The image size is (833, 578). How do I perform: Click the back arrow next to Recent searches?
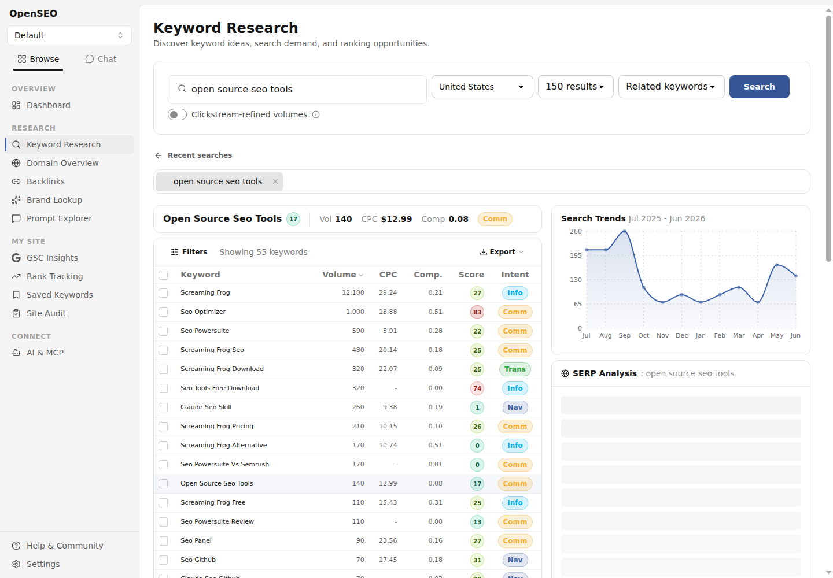[159, 155]
